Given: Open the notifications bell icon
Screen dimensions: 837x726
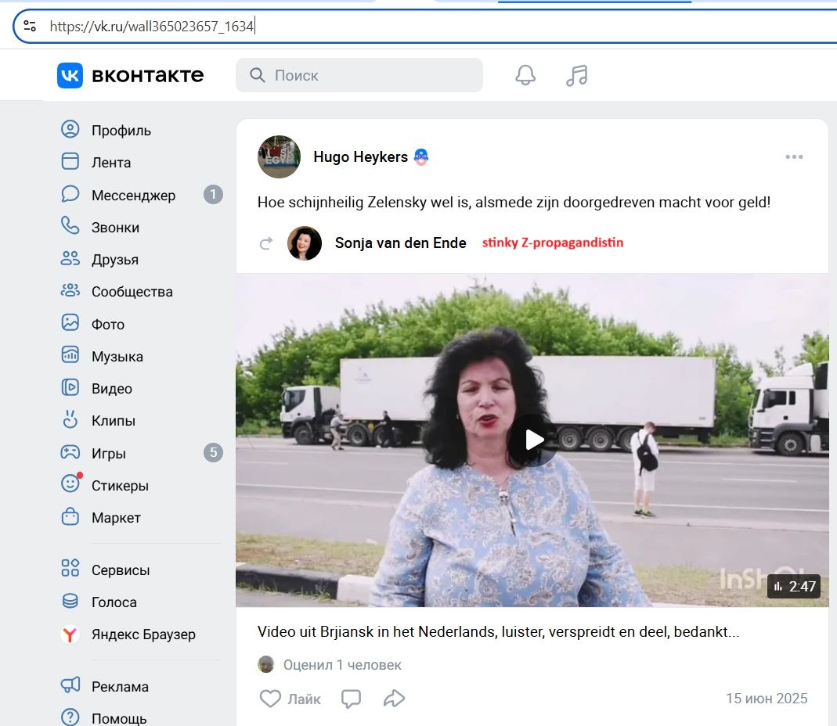Looking at the screenshot, I should [525, 75].
